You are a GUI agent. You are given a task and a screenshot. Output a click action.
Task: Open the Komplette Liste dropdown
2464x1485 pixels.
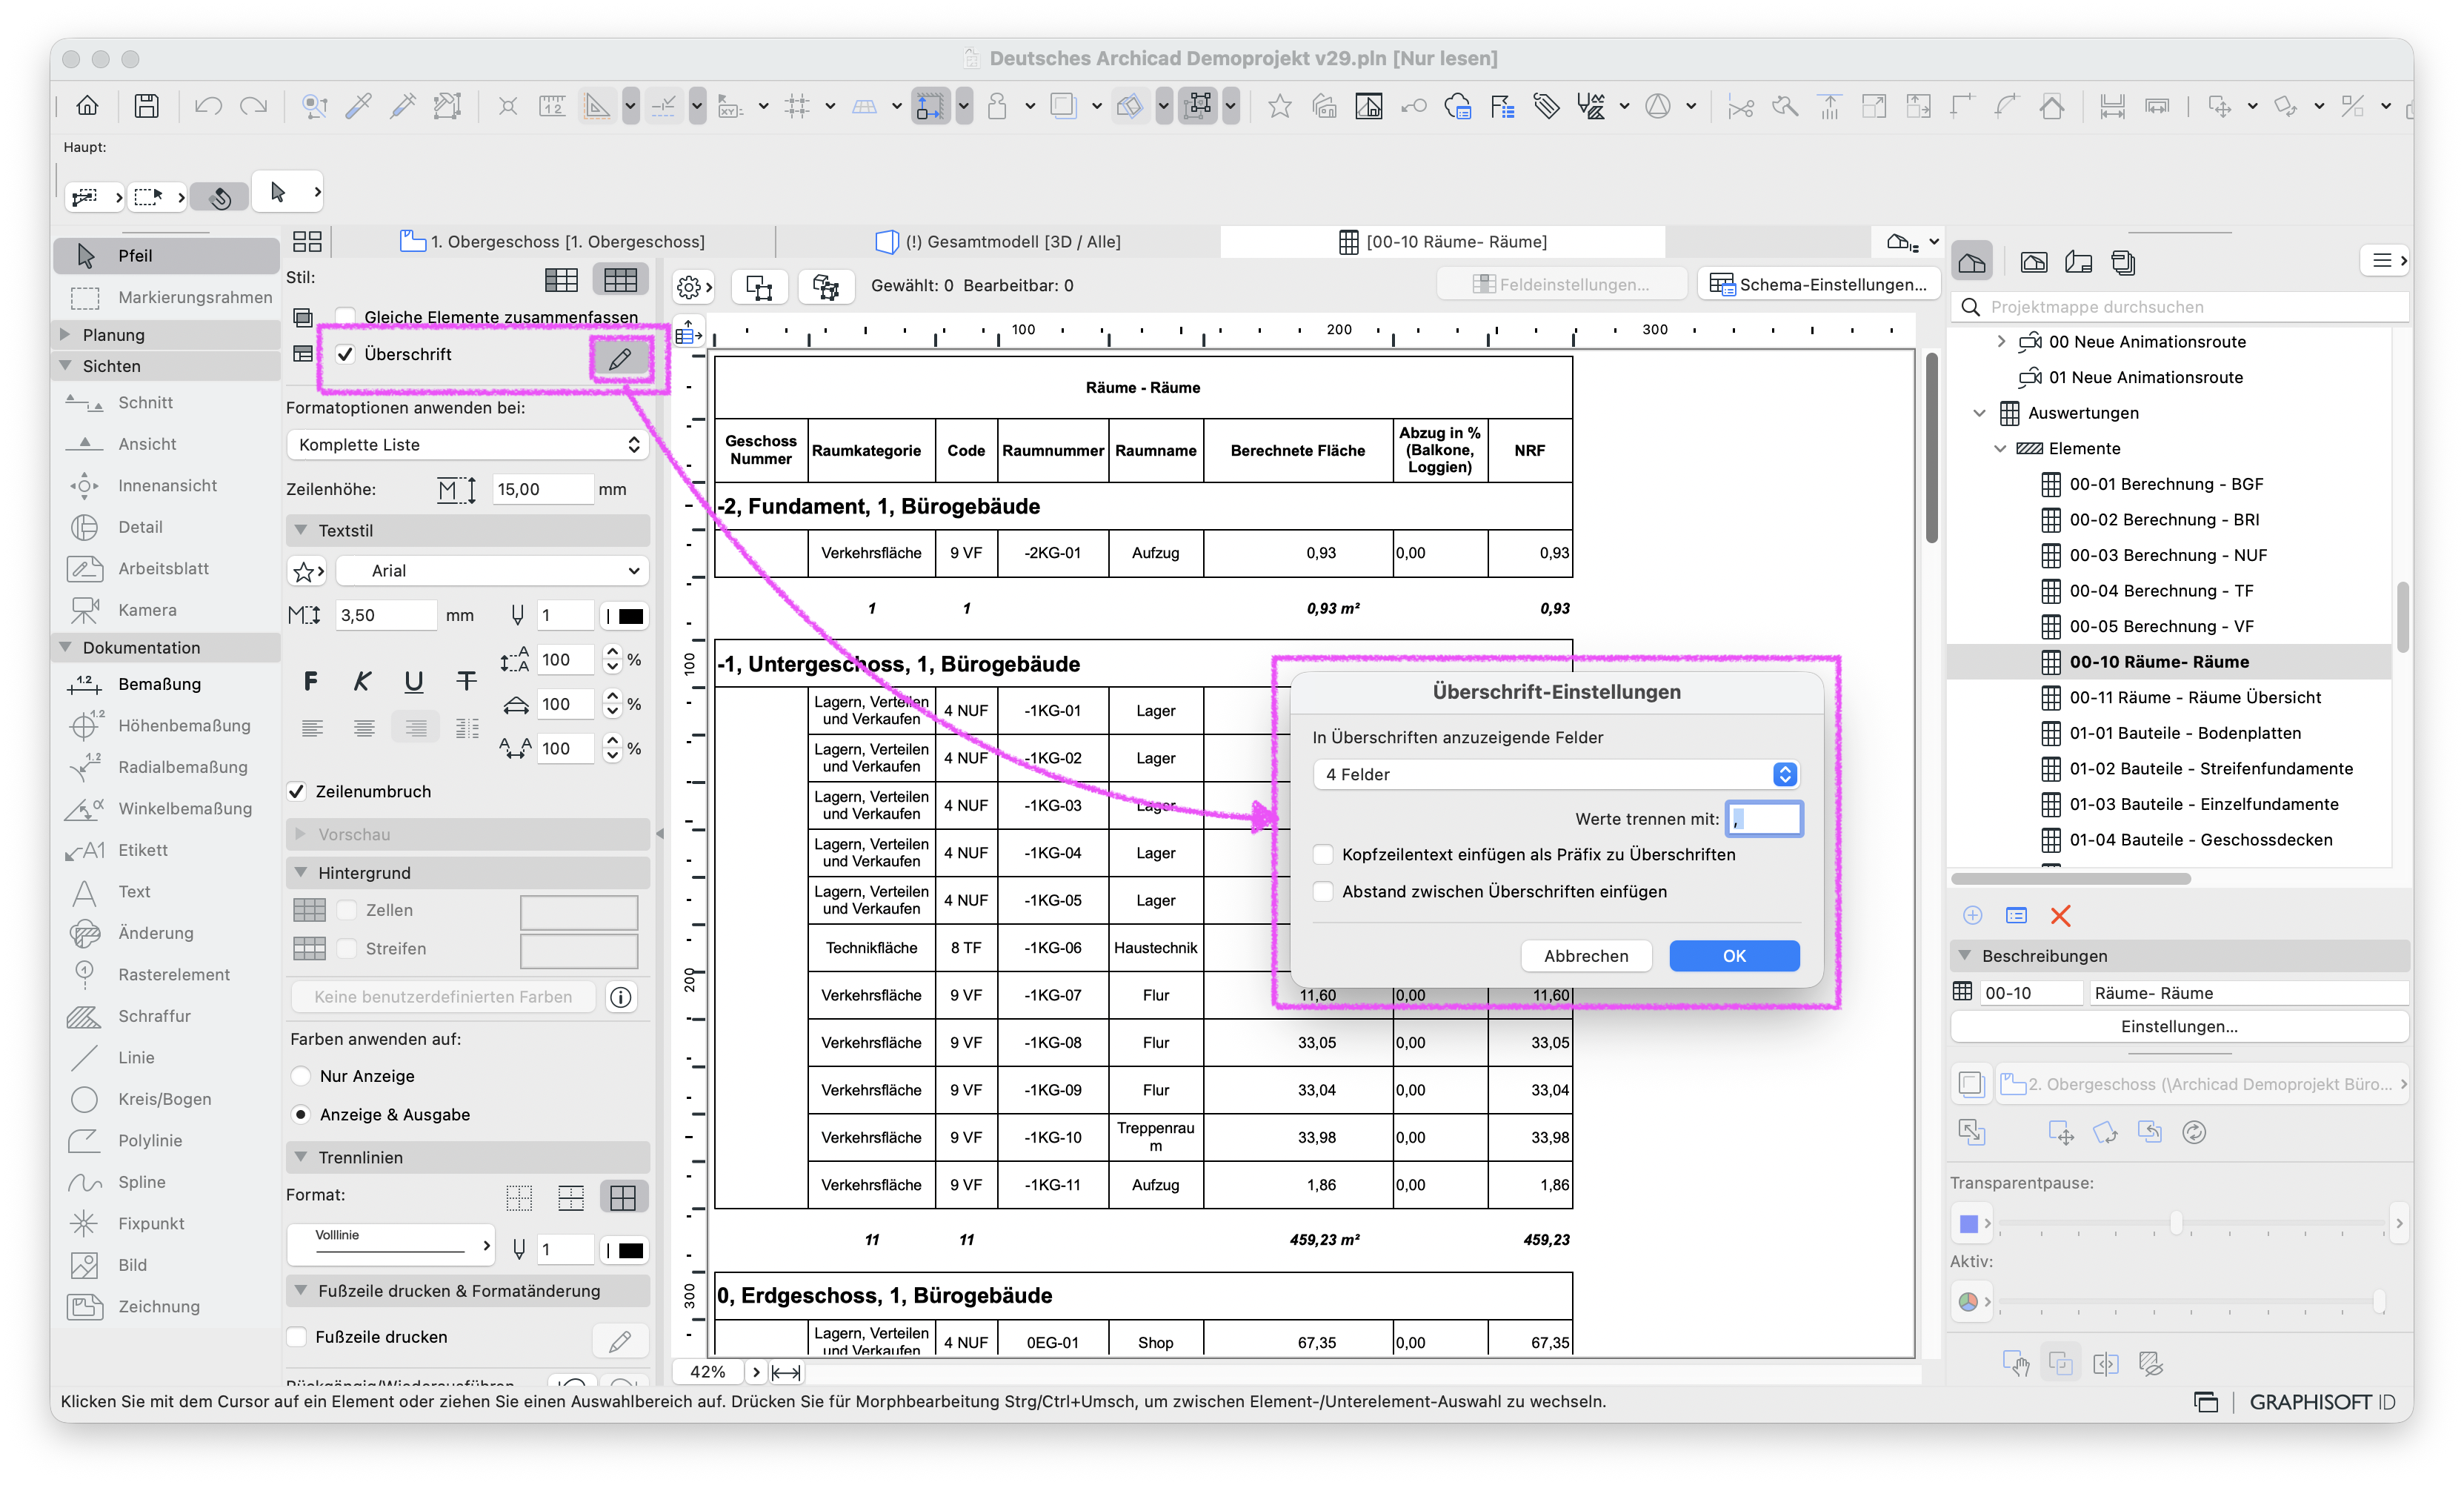click(467, 444)
